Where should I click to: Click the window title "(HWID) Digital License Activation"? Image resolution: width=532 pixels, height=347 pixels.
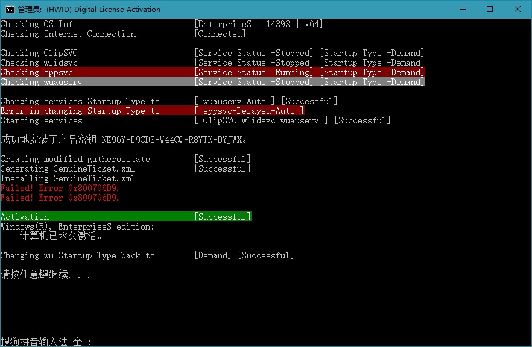[x=103, y=10]
